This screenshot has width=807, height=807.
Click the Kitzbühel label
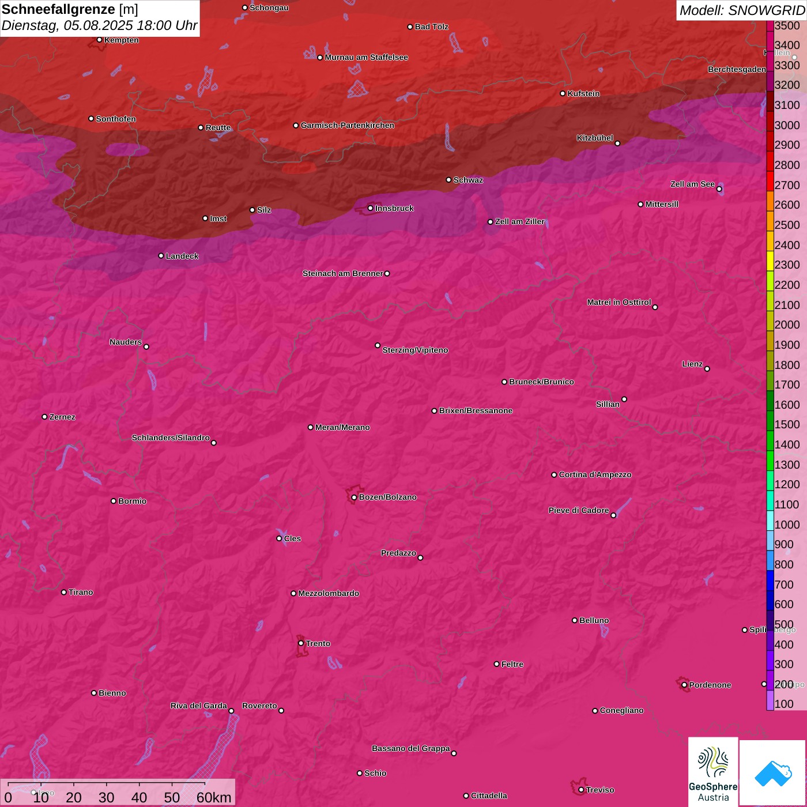pyautogui.click(x=595, y=138)
